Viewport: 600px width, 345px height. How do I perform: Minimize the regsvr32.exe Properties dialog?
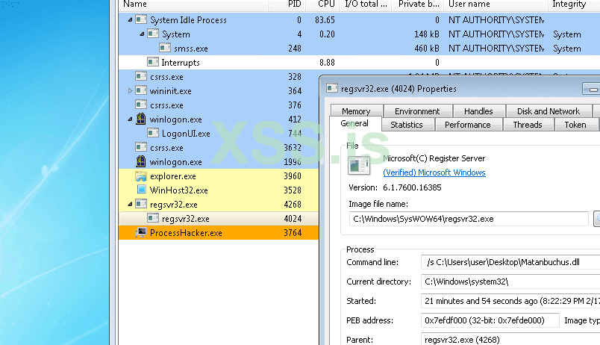pos(593,89)
